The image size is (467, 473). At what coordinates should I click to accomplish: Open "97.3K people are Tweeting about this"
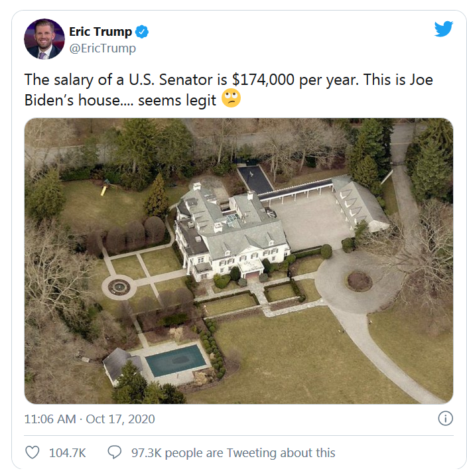point(233,453)
